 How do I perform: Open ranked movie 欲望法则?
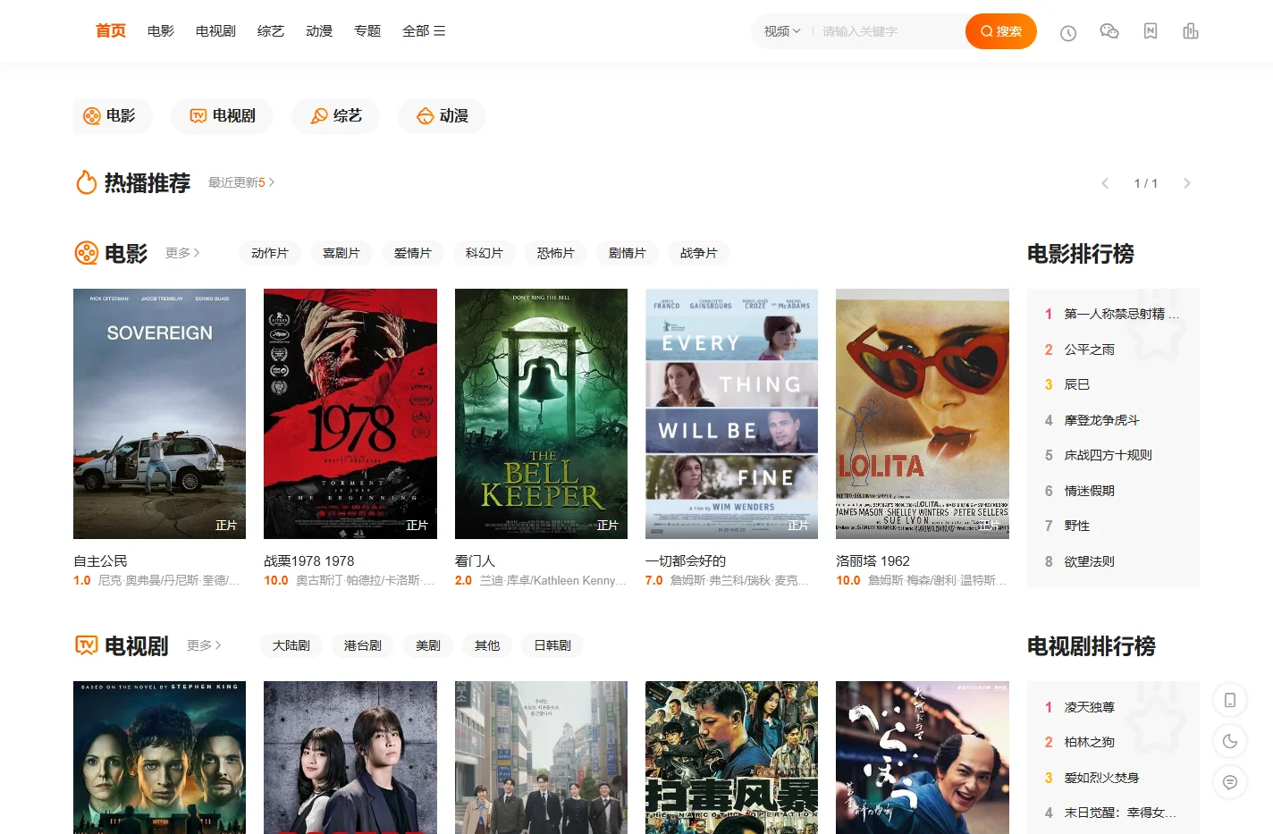coord(1090,561)
